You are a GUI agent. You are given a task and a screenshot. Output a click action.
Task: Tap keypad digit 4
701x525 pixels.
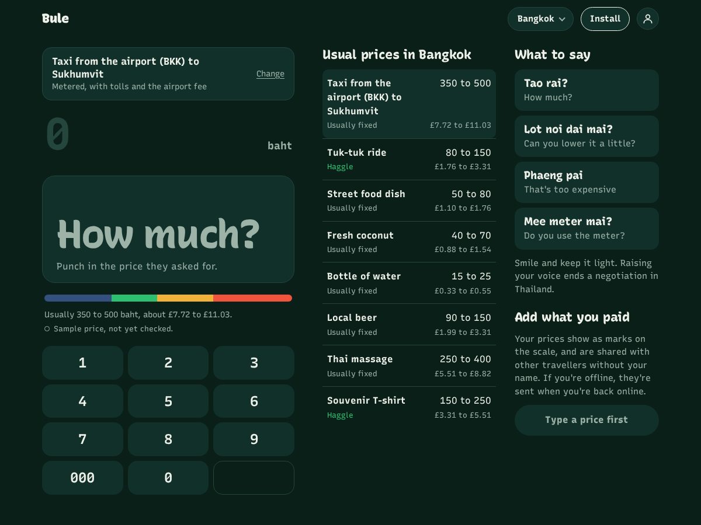pyautogui.click(x=82, y=401)
